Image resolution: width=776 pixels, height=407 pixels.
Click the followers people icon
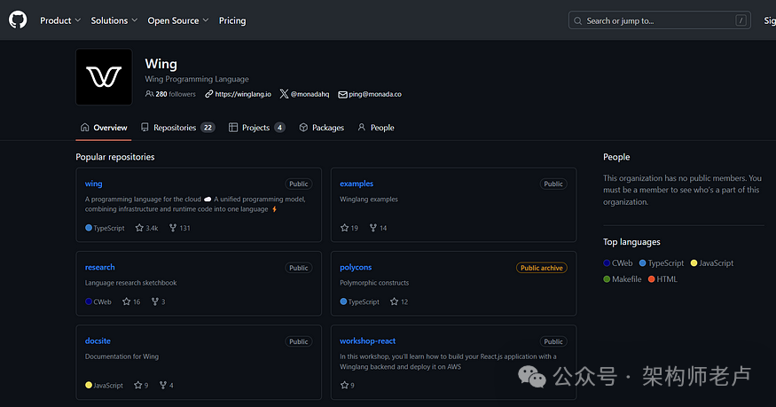(x=149, y=94)
